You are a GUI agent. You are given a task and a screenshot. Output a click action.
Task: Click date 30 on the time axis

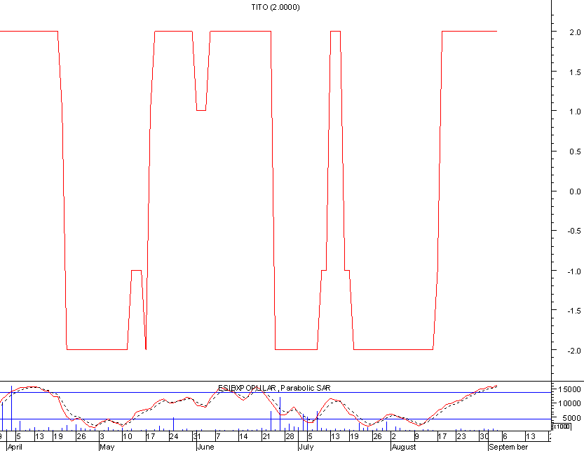click(484, 436)
